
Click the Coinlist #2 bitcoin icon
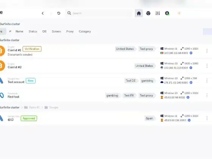click(x=2, y=66)
